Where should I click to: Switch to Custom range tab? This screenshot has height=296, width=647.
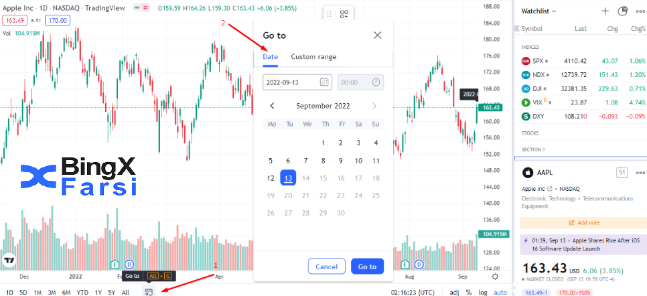(x=313, y=56)
